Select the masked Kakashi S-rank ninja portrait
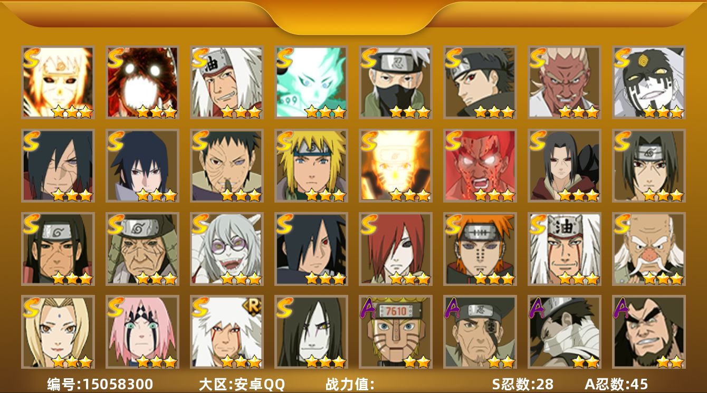The image size is (707, 393). point(396,82)
